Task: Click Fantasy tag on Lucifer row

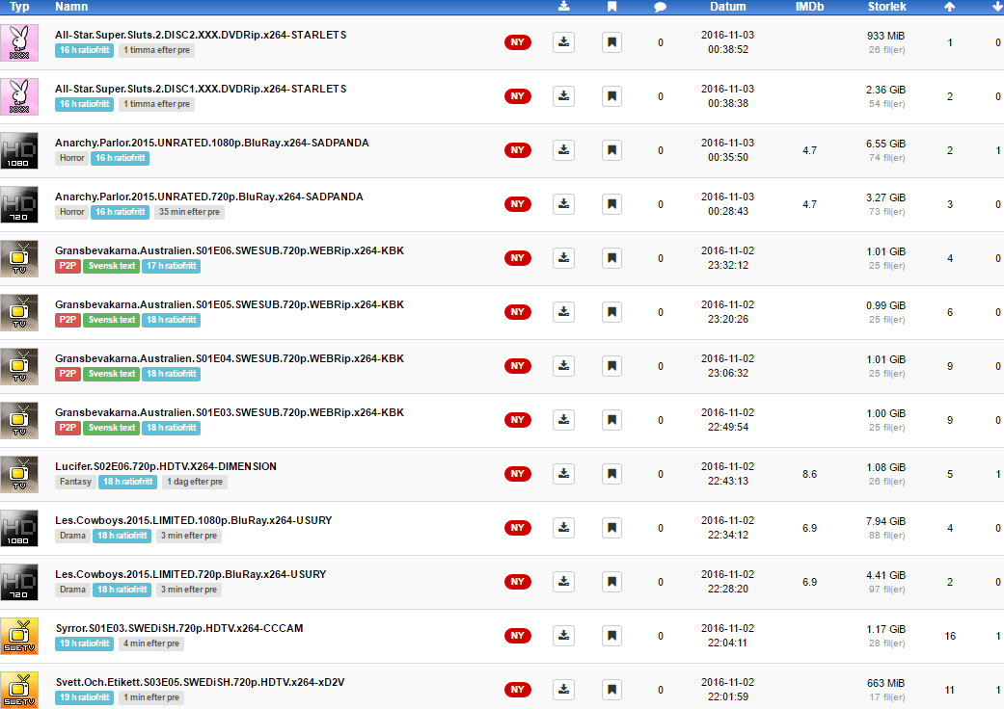Action: (75, 482)
